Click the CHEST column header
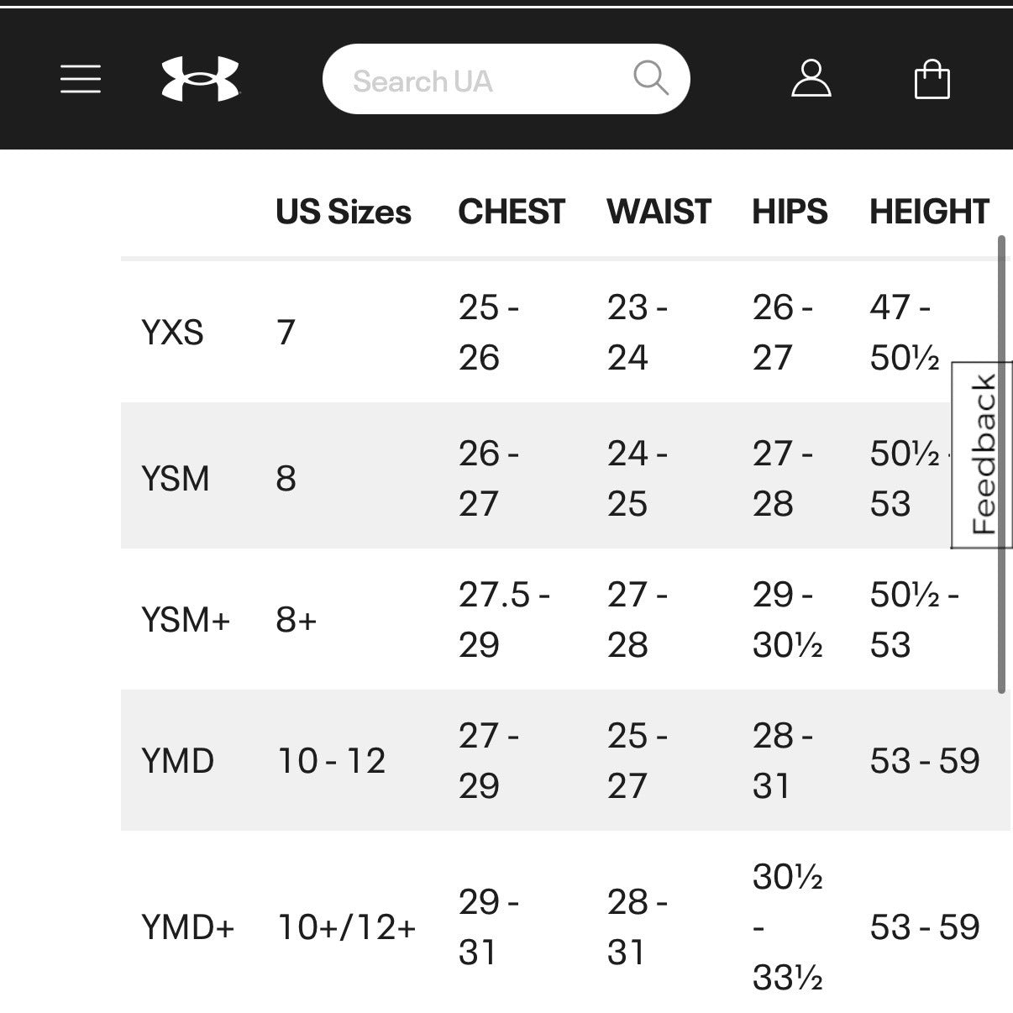The image size is (1013, 1013). pyautogui.click(x=511, y=212)
